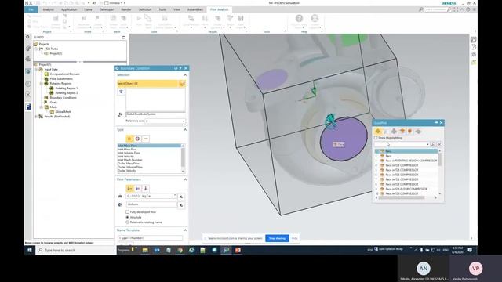Click the coordinate system icon in Selection
Image resolution: width=502 pixels, height=282 pixels.
120,114
